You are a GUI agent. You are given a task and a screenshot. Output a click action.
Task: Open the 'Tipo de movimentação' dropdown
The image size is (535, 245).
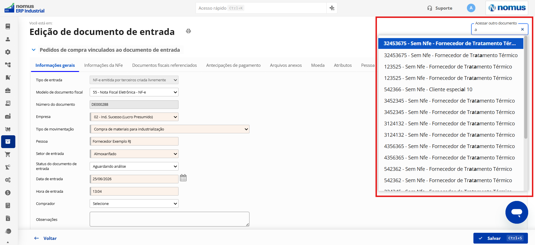[169, 129]
